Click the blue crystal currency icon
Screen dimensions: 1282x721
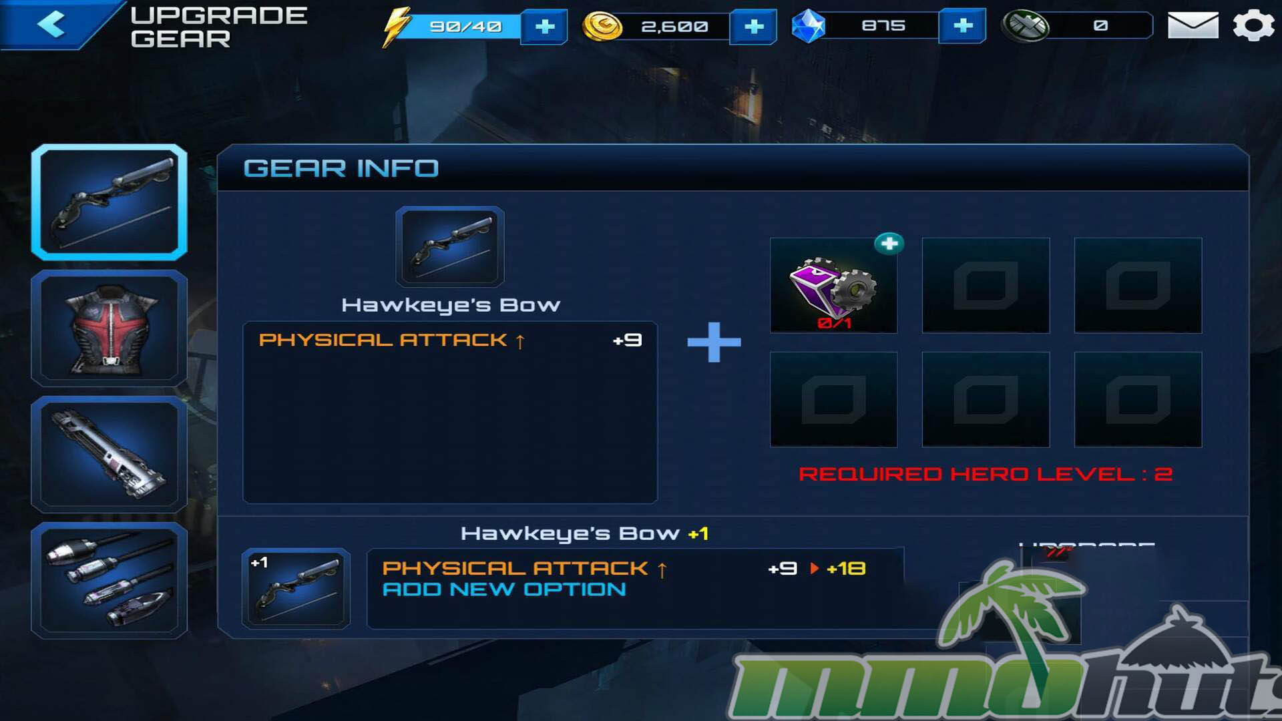click(x=808, y=26)
